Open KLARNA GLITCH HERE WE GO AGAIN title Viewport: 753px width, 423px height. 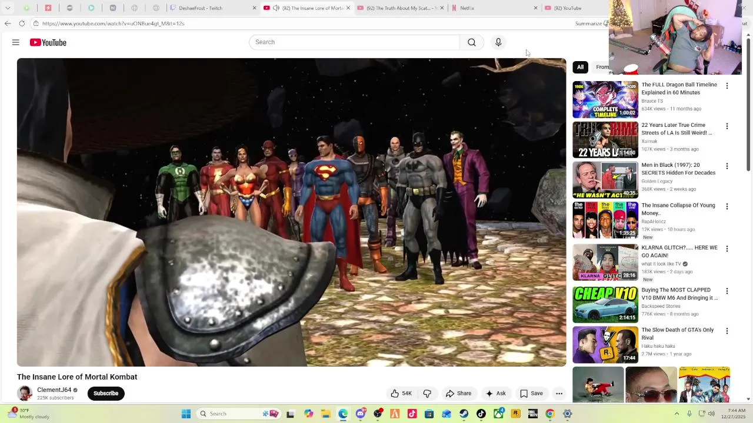(x=679, y=251)
